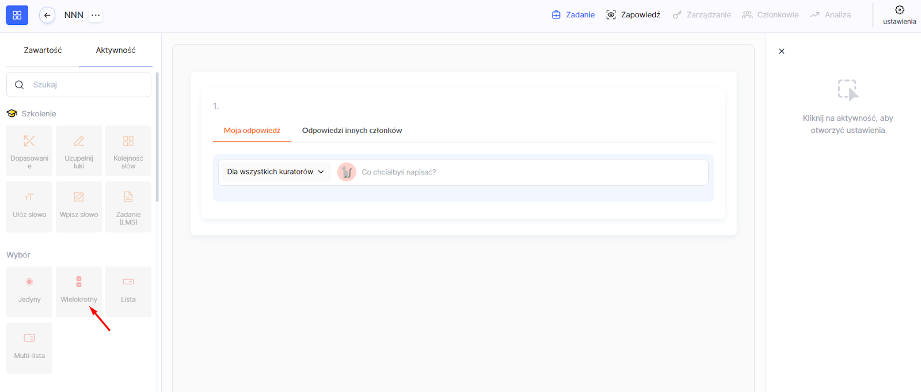Add the Lista dropdown activity
Image resolution: width=921 pixels, height=392 pixels.
coord(128,291)
